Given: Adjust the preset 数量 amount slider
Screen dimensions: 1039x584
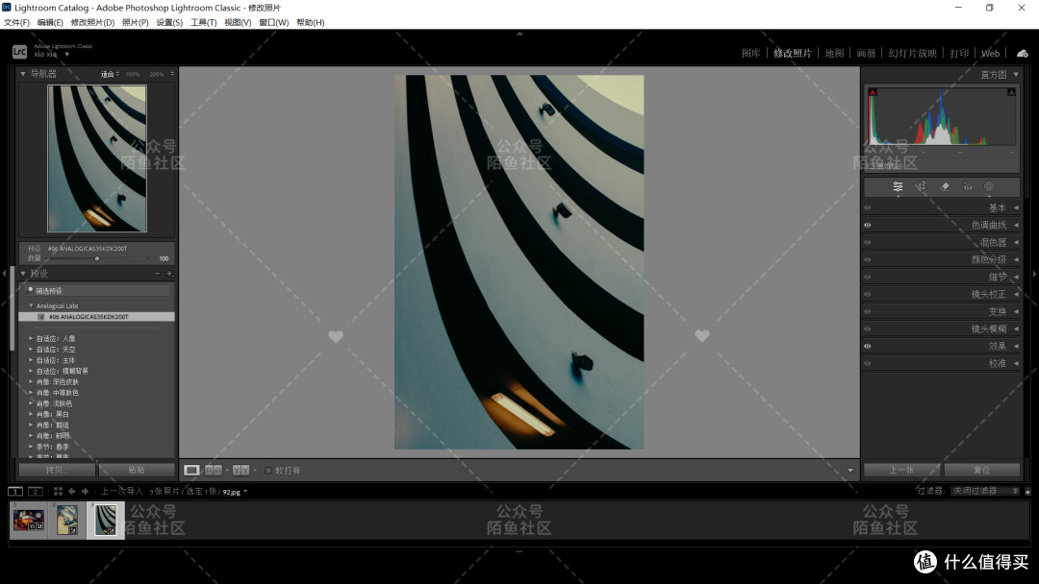Looking at the screenshot, I should point(97,258).
